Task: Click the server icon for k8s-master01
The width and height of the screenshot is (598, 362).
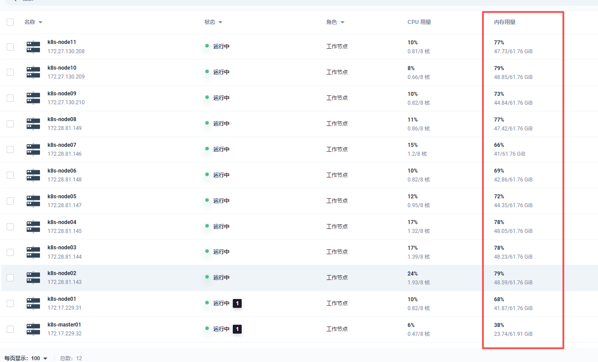Action: (33, 329)
